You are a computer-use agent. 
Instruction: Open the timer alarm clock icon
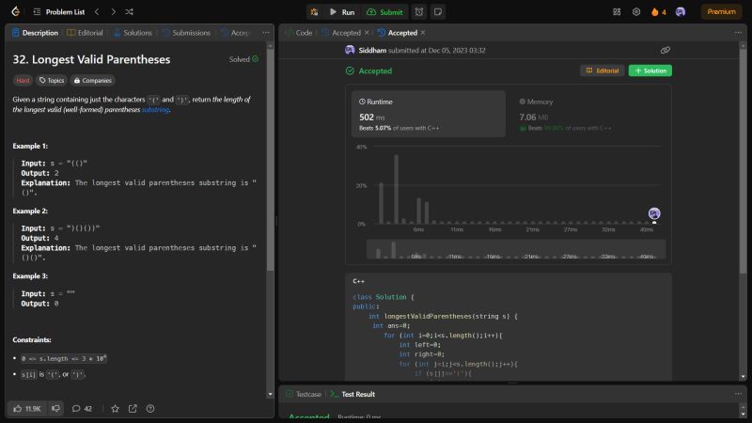click(x=419, y=12)
